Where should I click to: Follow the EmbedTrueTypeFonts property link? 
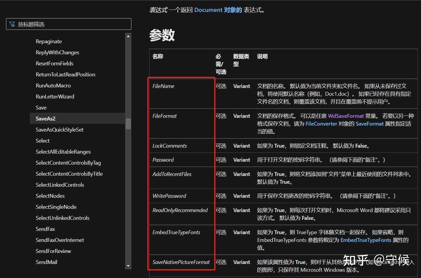(x=366, y=240)
